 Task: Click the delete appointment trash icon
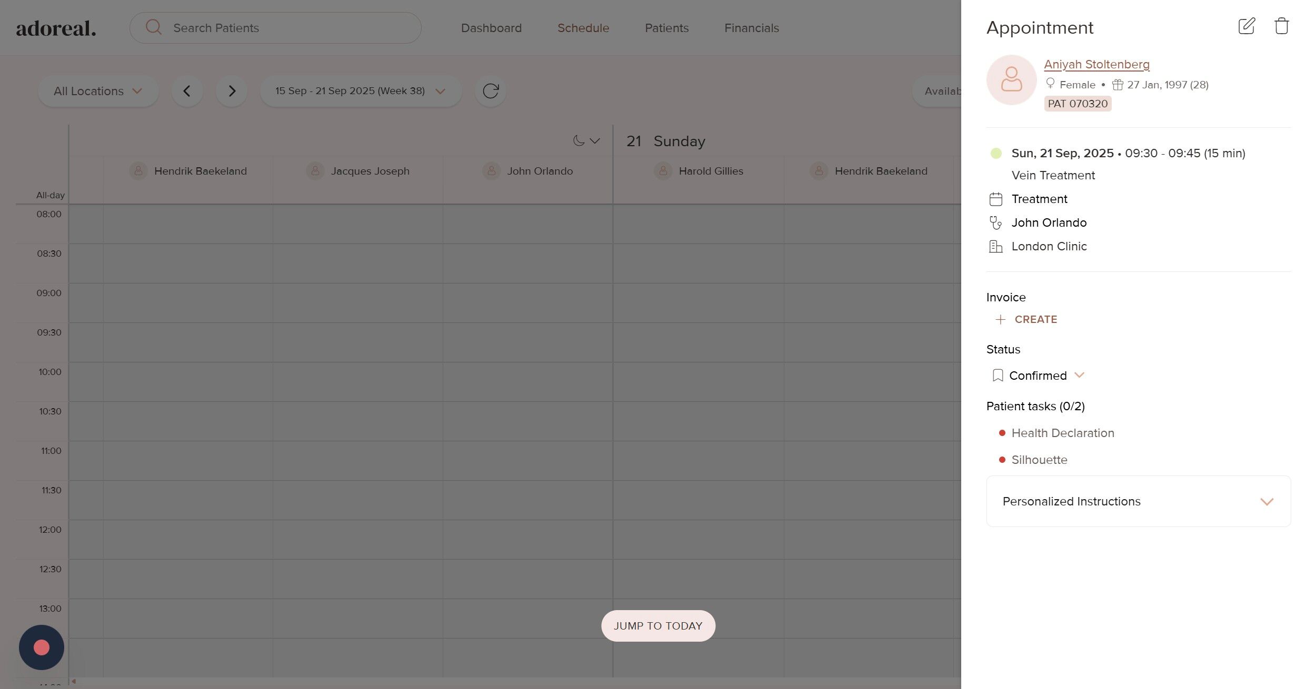(1281, 26)
